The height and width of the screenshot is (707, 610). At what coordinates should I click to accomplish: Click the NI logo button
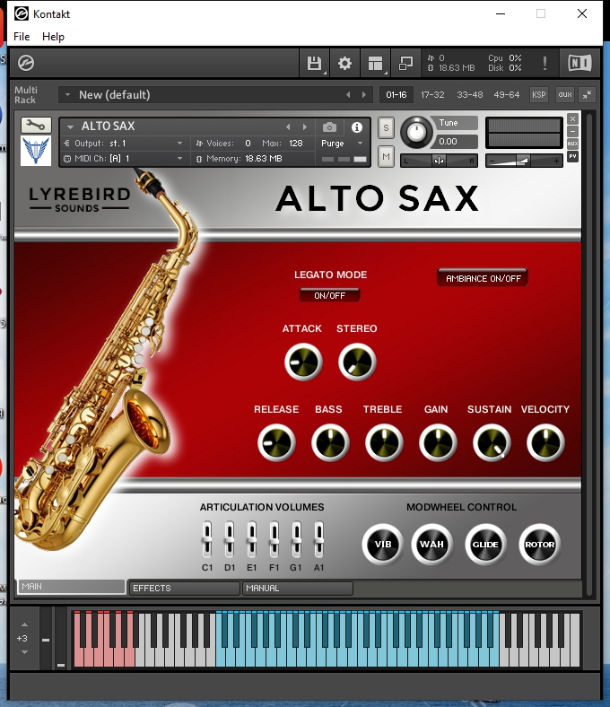click(x=579, y=63)
